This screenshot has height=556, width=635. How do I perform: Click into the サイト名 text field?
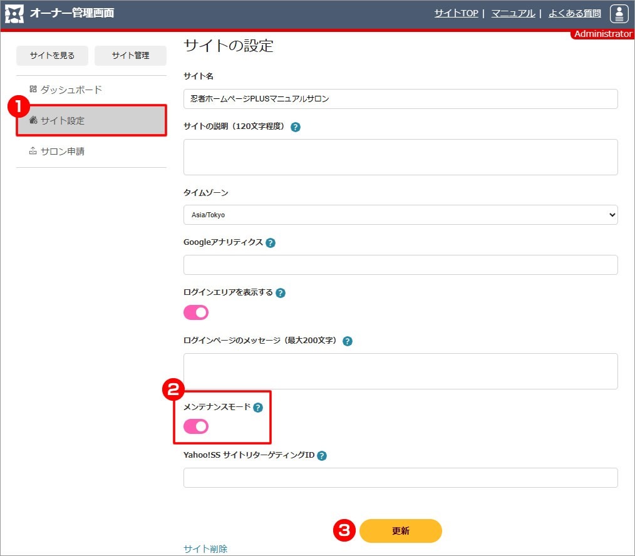(x=400, y=99)
